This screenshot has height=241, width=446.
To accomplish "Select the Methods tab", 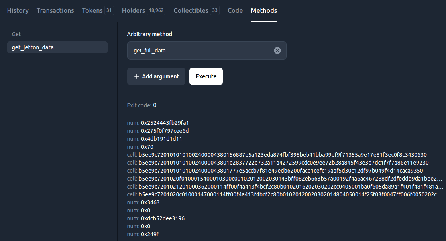I will tap(264, 10).
